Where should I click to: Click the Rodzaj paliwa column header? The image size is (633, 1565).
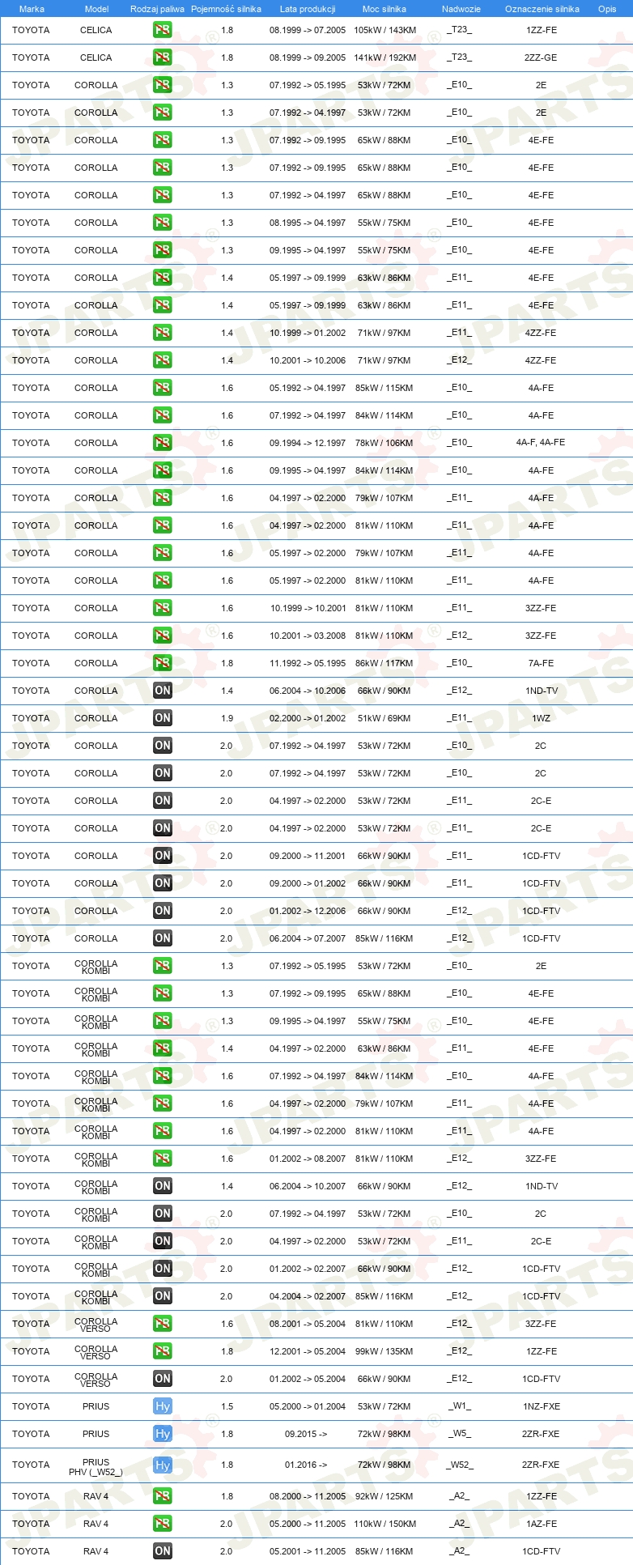click(157, 9)
